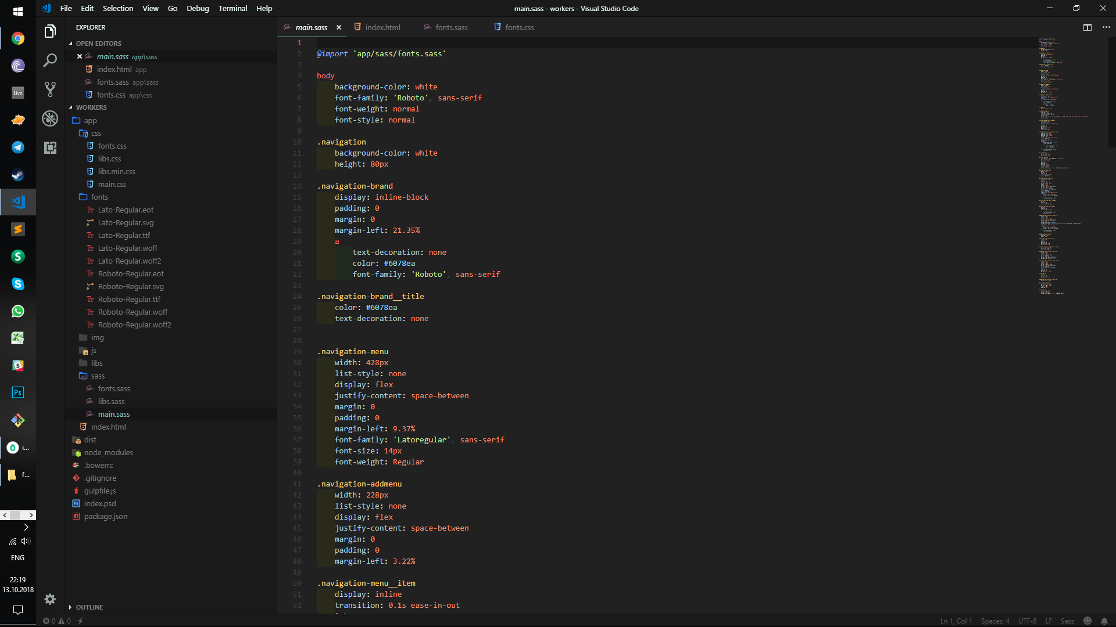The image size is (1116, 627).
Task: Open Skype from the taskbar
Action: [18, 284]
